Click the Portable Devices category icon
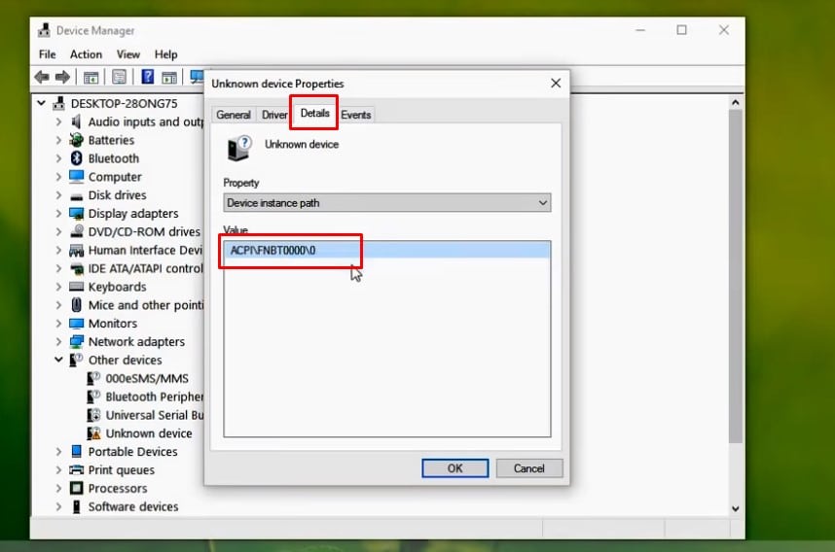 pos(77,452)
